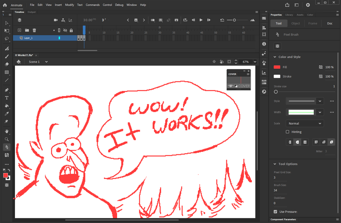Select the Eraser tool

coord(7,64)
